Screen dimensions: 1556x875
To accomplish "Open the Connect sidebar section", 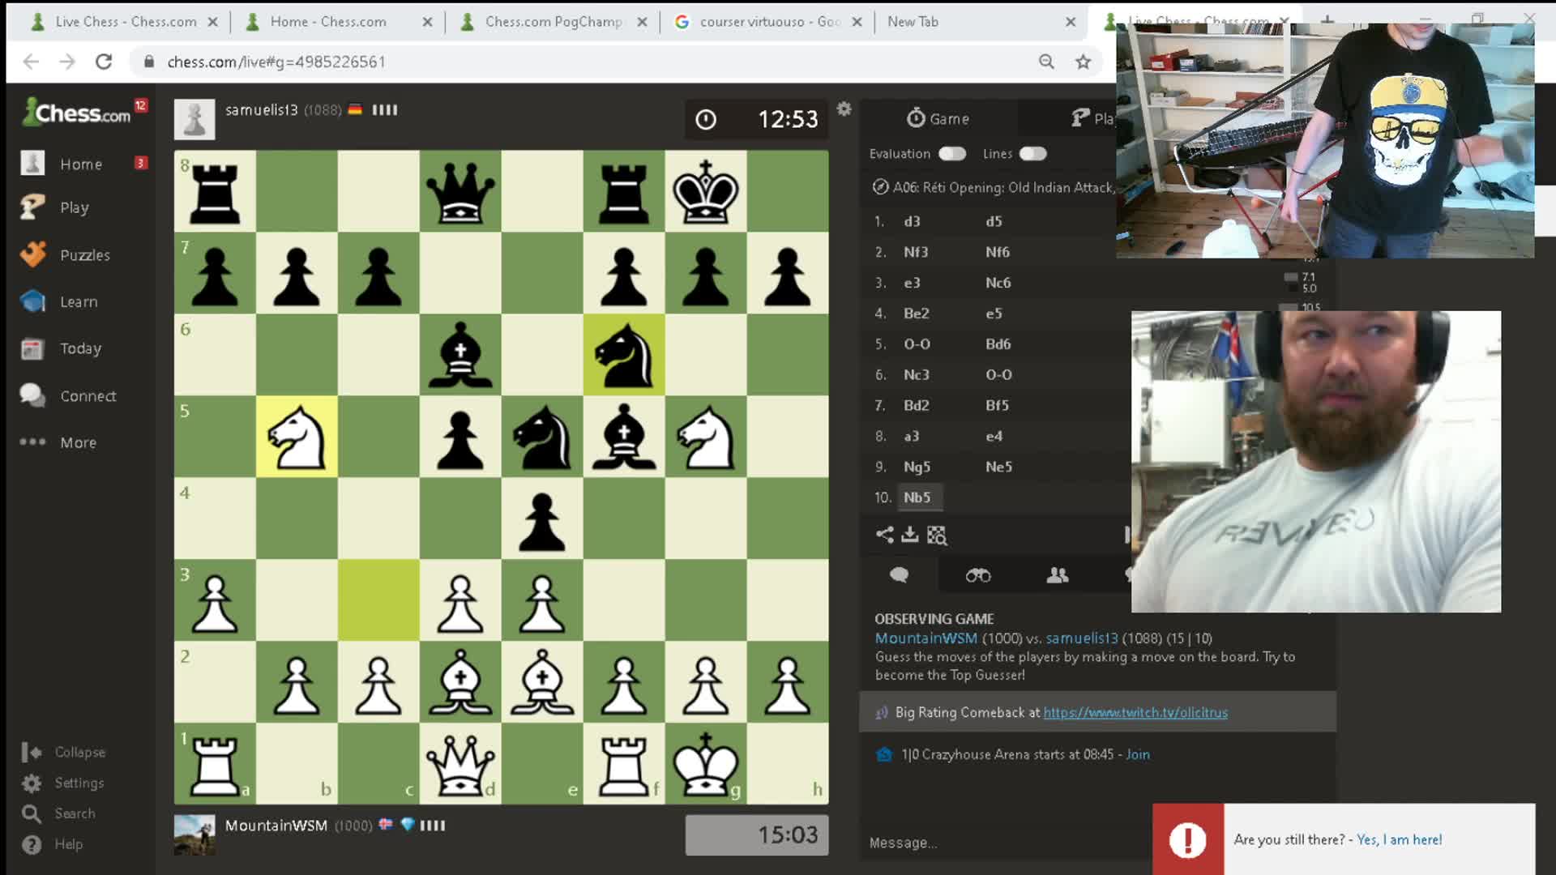I will pyautogui.click(x=88, y=395).
